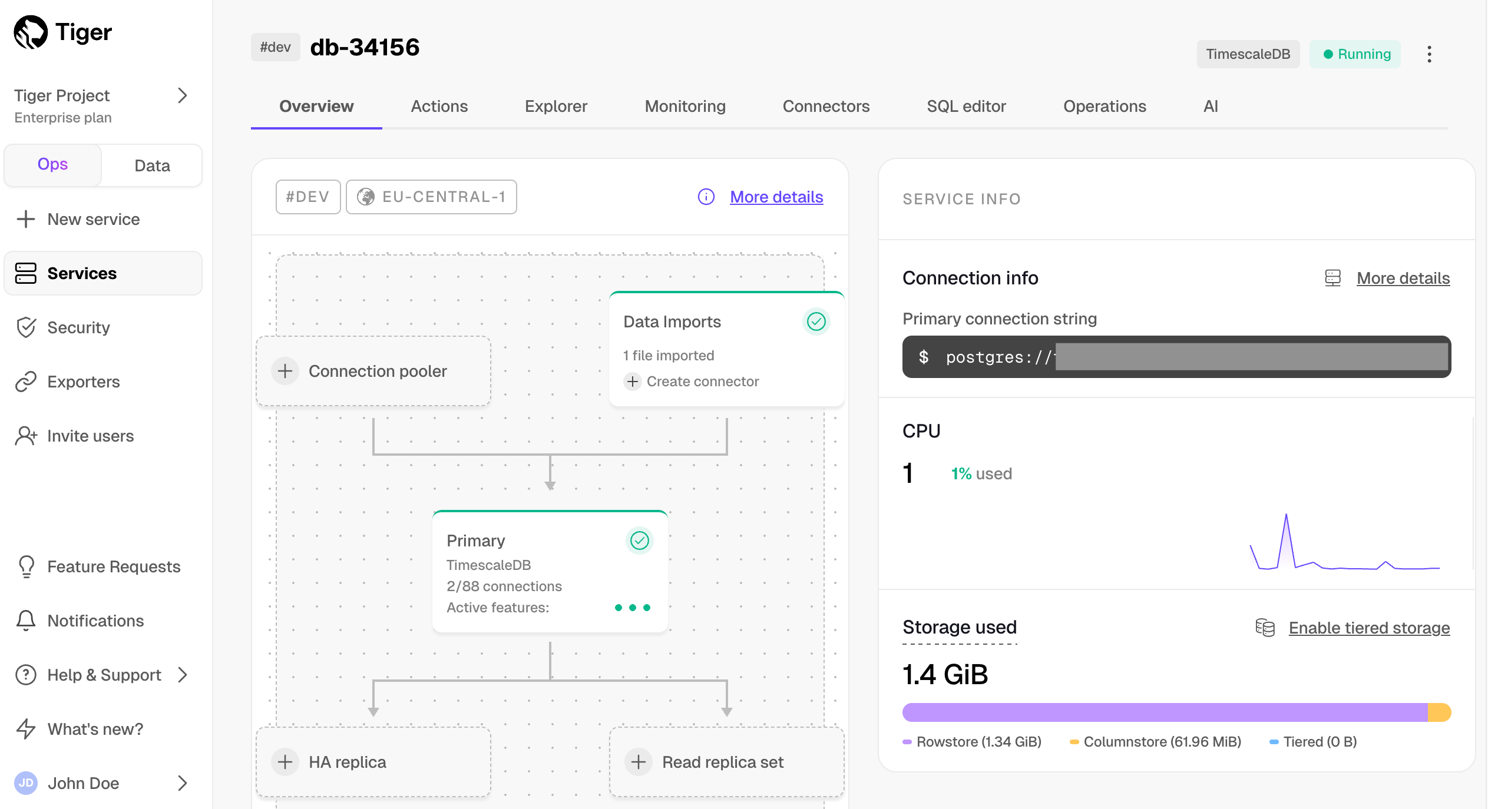Click the Security shield icon
The width and height of the screenshot is (1488, 809).
(26, 327)
